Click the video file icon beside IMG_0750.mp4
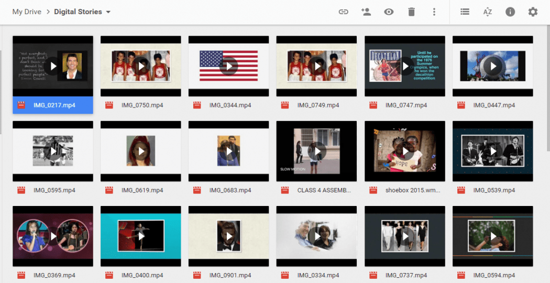Image resolution: width=550 pixels, height=283 pixels. pyautogui.click(x=109, y=105)
